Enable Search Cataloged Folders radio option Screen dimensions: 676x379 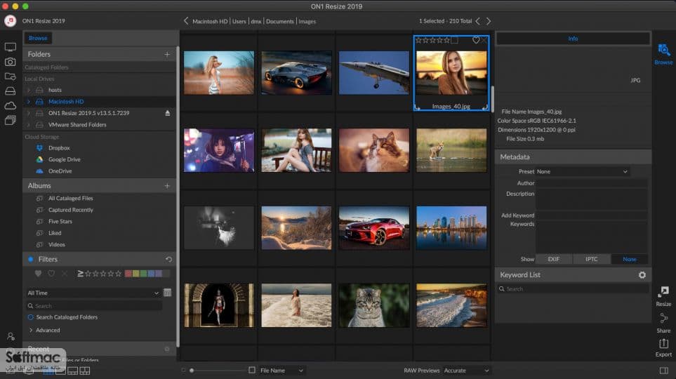tap(31, 317)
